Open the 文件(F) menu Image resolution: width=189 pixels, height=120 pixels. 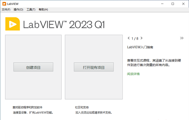[6, 9]
